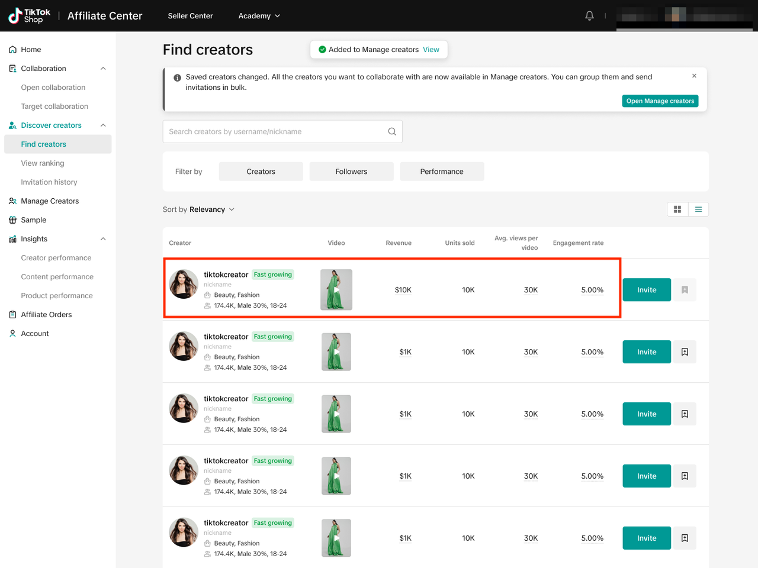Image resolution: width=758 pixels, height=568 pixels.
Task: Go to View ranking in sidebar
Action: click(43, 163)
